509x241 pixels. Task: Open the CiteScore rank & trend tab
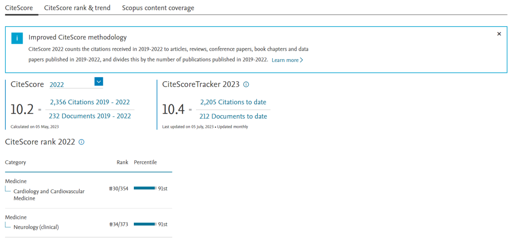77,8
